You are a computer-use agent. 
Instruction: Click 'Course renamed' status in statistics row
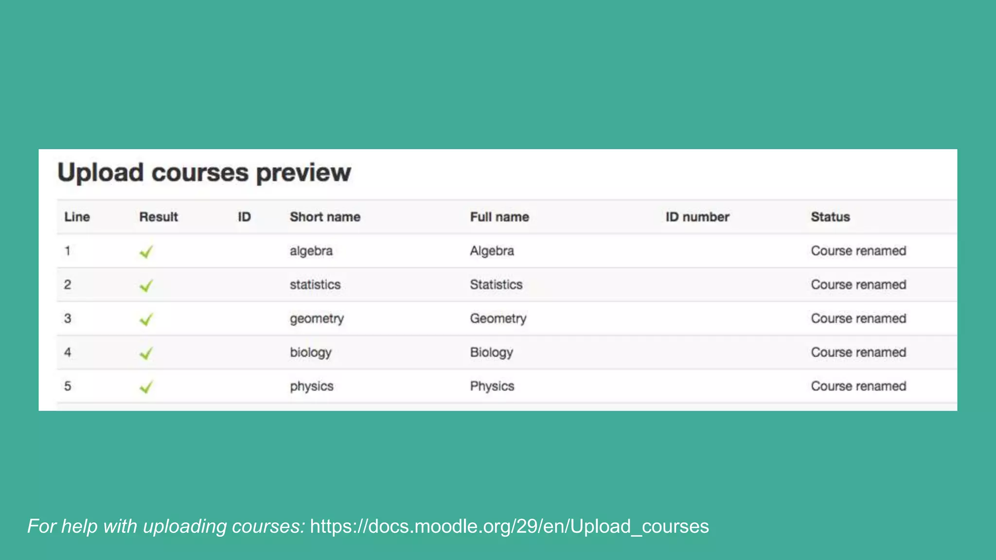(x=858, y=284)
